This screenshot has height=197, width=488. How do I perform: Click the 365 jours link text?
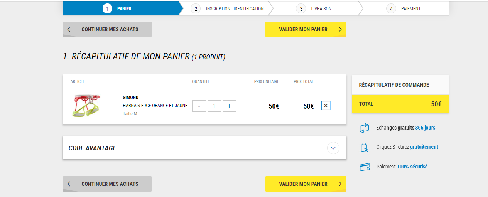[x=425, y=128]
